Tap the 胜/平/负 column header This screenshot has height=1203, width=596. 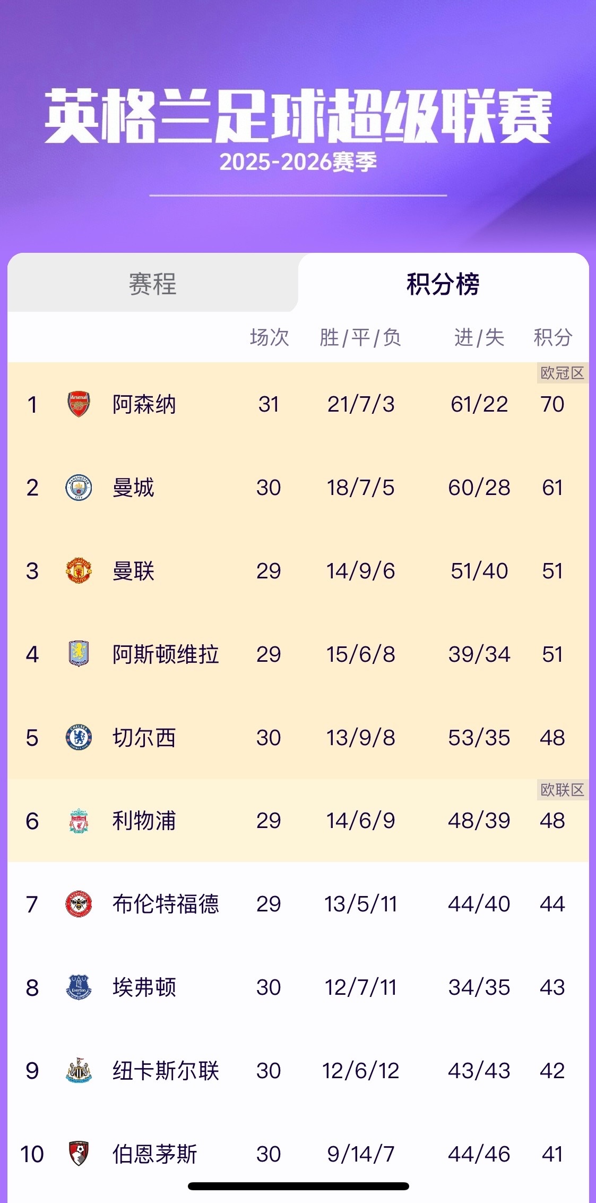point(360,337)
